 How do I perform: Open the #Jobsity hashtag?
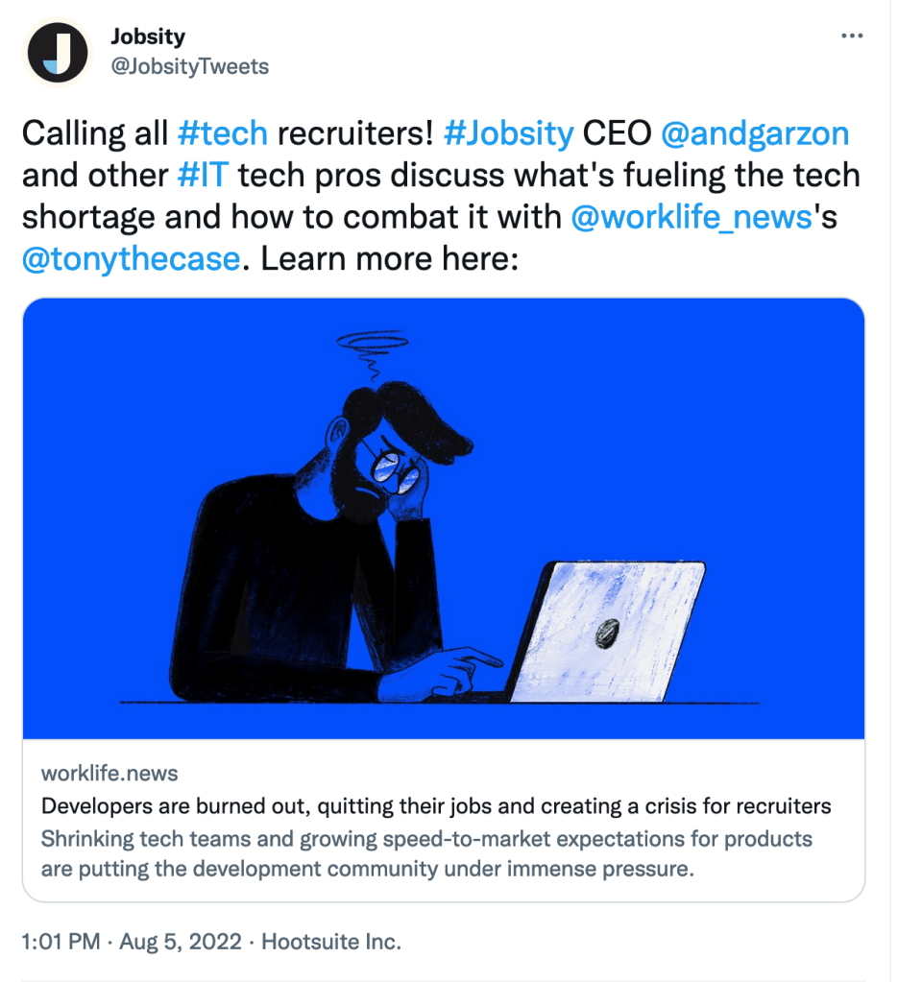click(x=508, y=132)
